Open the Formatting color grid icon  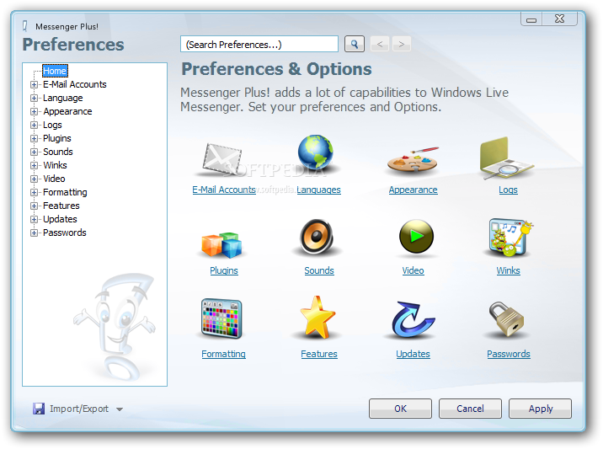pos(221,319)
